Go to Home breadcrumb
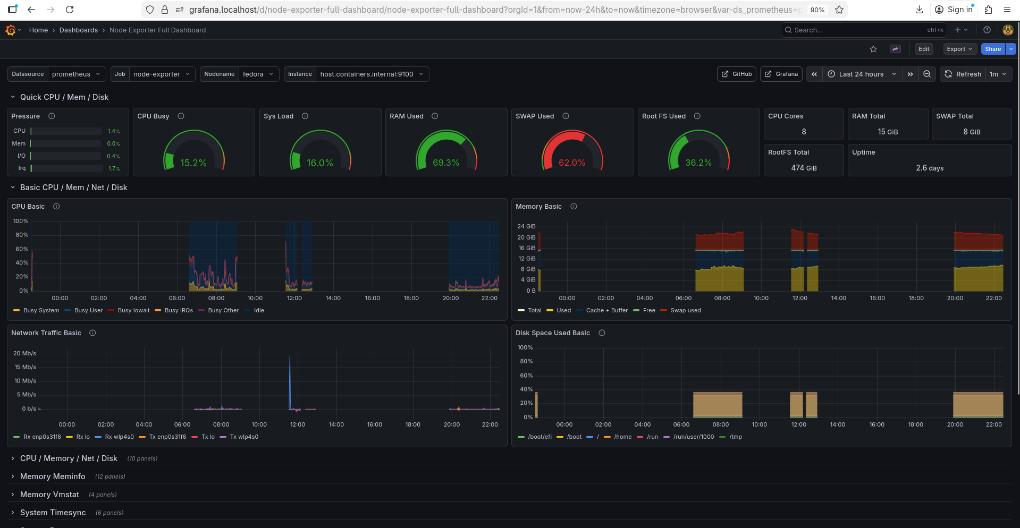 [38, 30]
